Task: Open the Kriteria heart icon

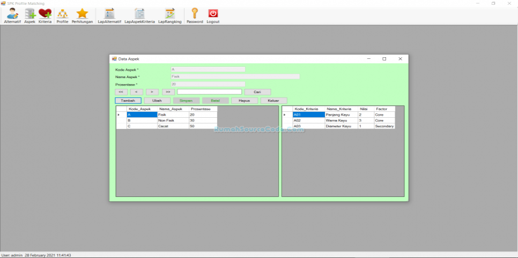Action: tap(45, 16)
